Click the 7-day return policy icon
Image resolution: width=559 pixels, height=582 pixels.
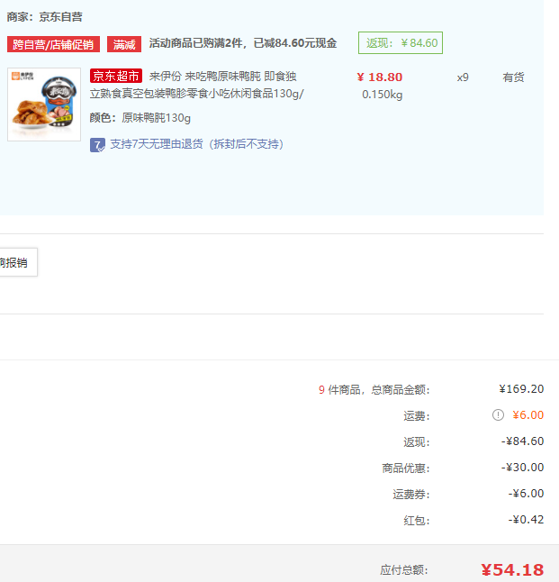[97, 145]
